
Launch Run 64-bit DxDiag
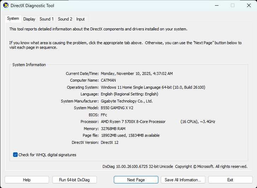pos(74,180)
